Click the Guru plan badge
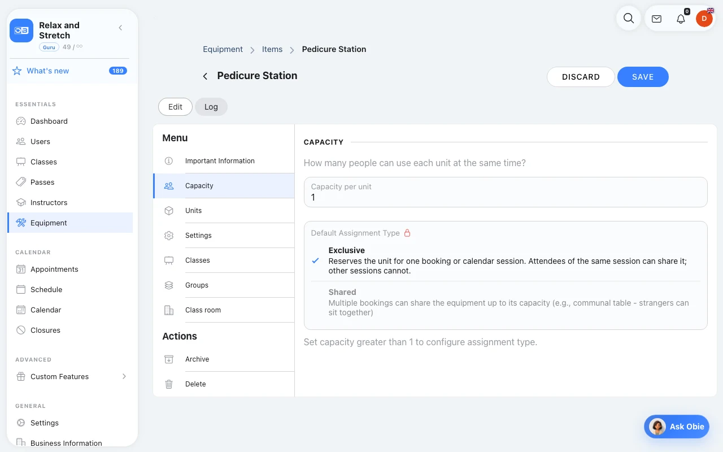The height and width of the screenshot is (452, 723). click(x=49, y=47)
